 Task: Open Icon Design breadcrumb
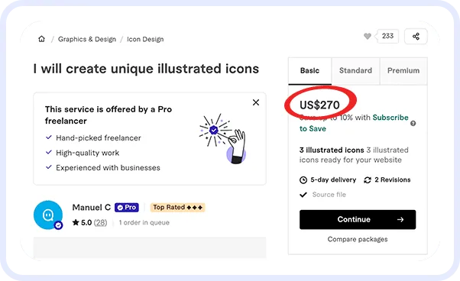pos(145,39)
